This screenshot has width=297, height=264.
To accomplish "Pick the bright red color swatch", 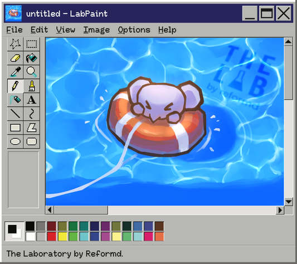I will [x=52, y=236].
